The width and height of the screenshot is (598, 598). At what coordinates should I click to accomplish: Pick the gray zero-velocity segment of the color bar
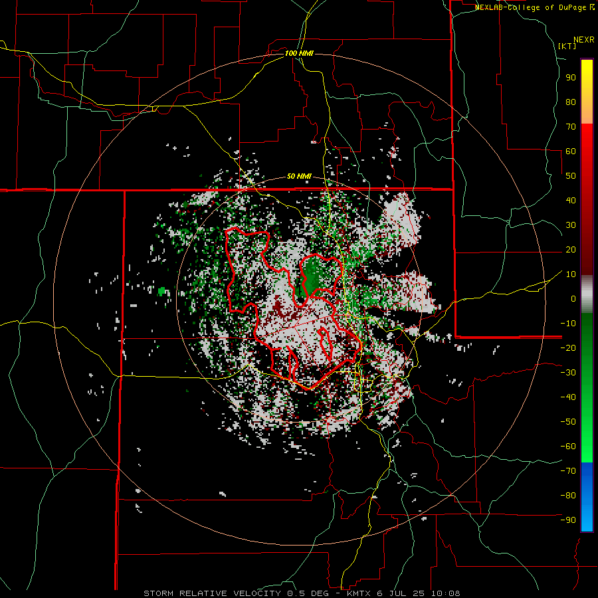(x=587, y=294)
